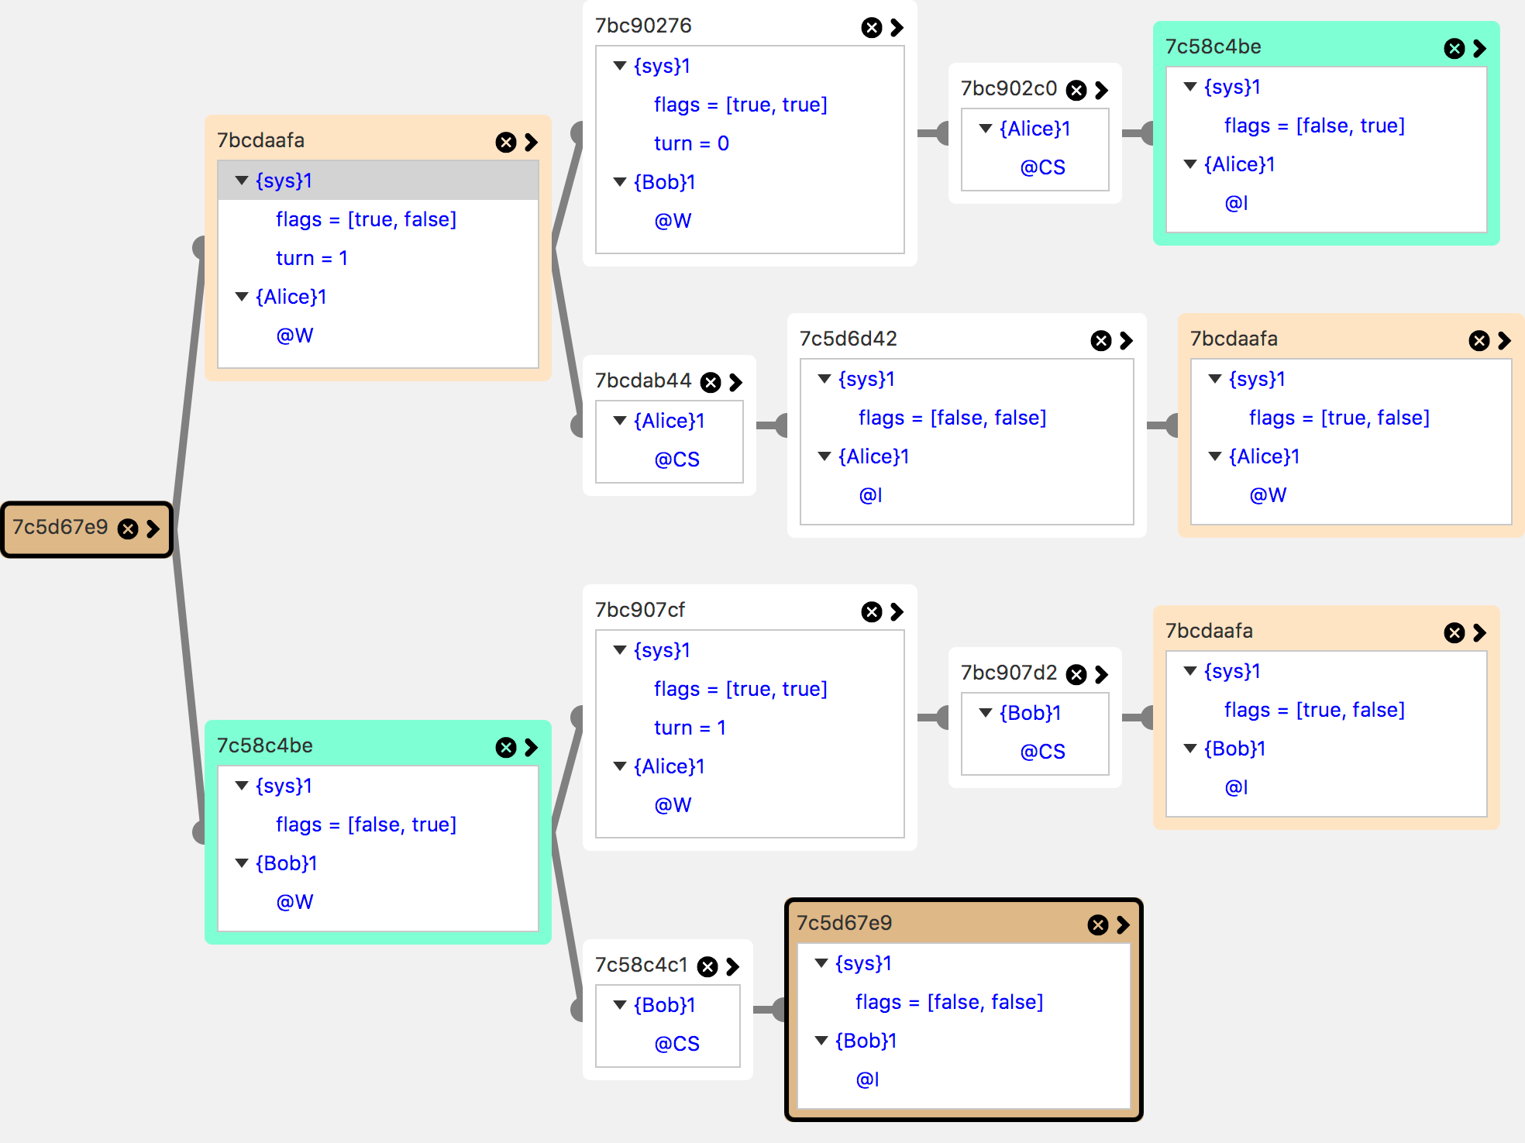The width and height of the screenshot is (1525, 1143).
Task: Collapse {sys}1 in 7c58c4be node with {Alice}1
Action: point(1190,87)
